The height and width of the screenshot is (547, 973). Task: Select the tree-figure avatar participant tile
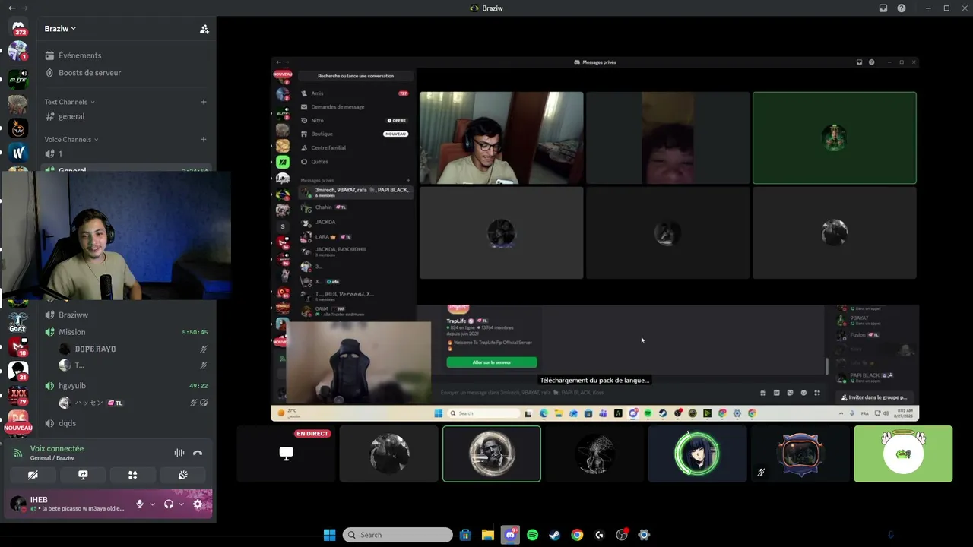click(x=594, y=454)
